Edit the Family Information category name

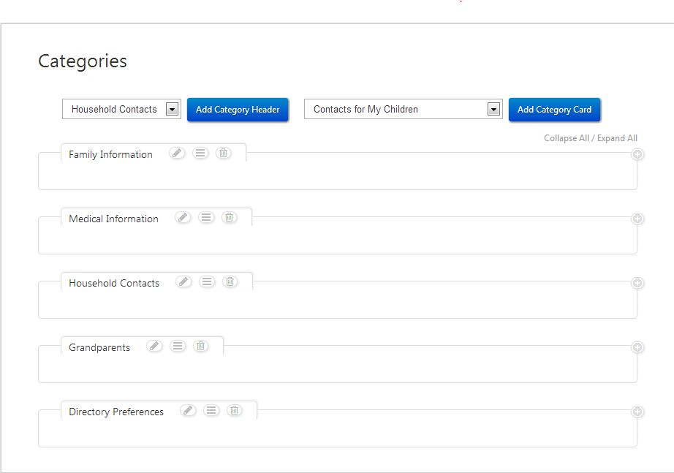click(176, 153)
